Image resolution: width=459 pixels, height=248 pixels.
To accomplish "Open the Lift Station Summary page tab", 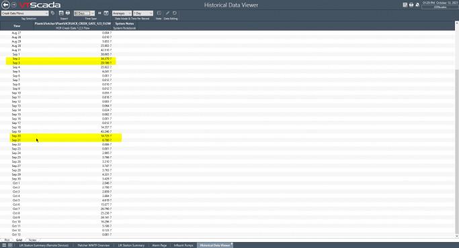I will point(131,245).
